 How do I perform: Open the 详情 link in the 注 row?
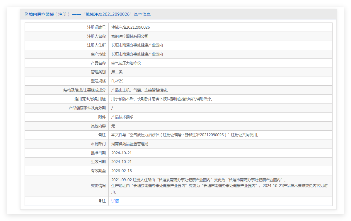[x=115, y=201]
